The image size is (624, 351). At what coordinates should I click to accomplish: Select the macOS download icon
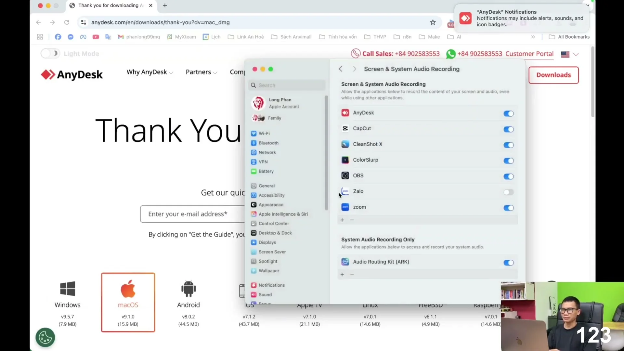coord(128,289)
